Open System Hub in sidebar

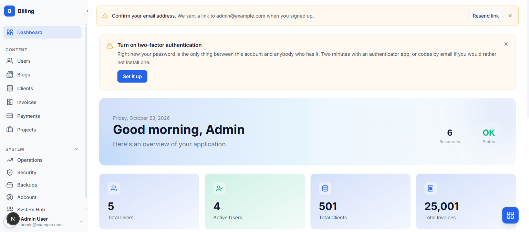42,209
